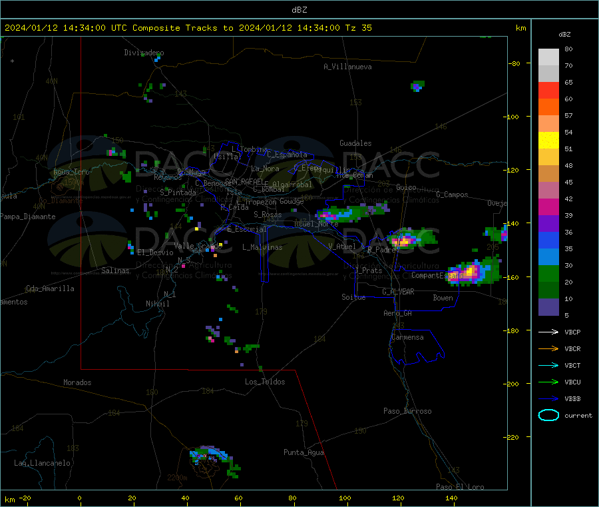
Task: Click the cyan 'current' ellipse legend icon
Action: tap(548, 415)
